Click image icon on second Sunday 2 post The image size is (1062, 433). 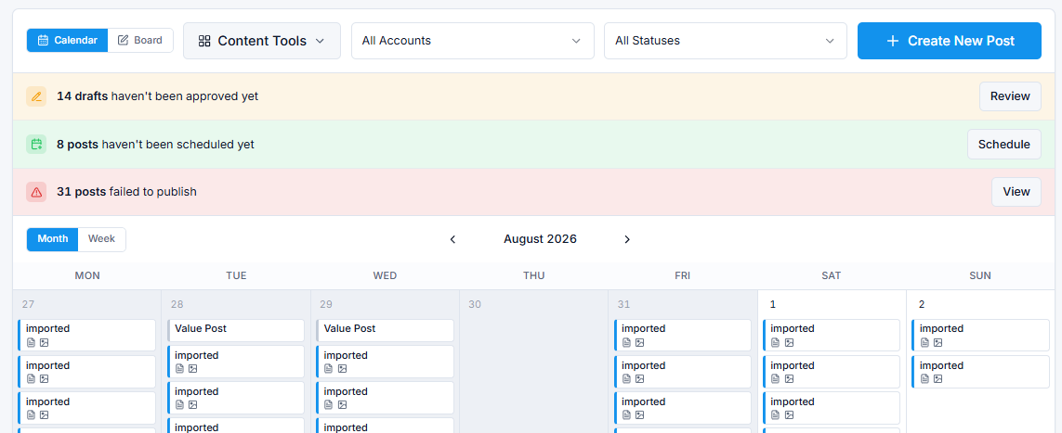938,379
